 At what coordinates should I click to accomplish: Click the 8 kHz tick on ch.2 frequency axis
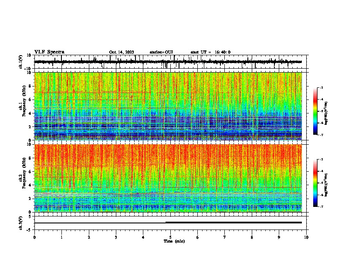[30, 158]
